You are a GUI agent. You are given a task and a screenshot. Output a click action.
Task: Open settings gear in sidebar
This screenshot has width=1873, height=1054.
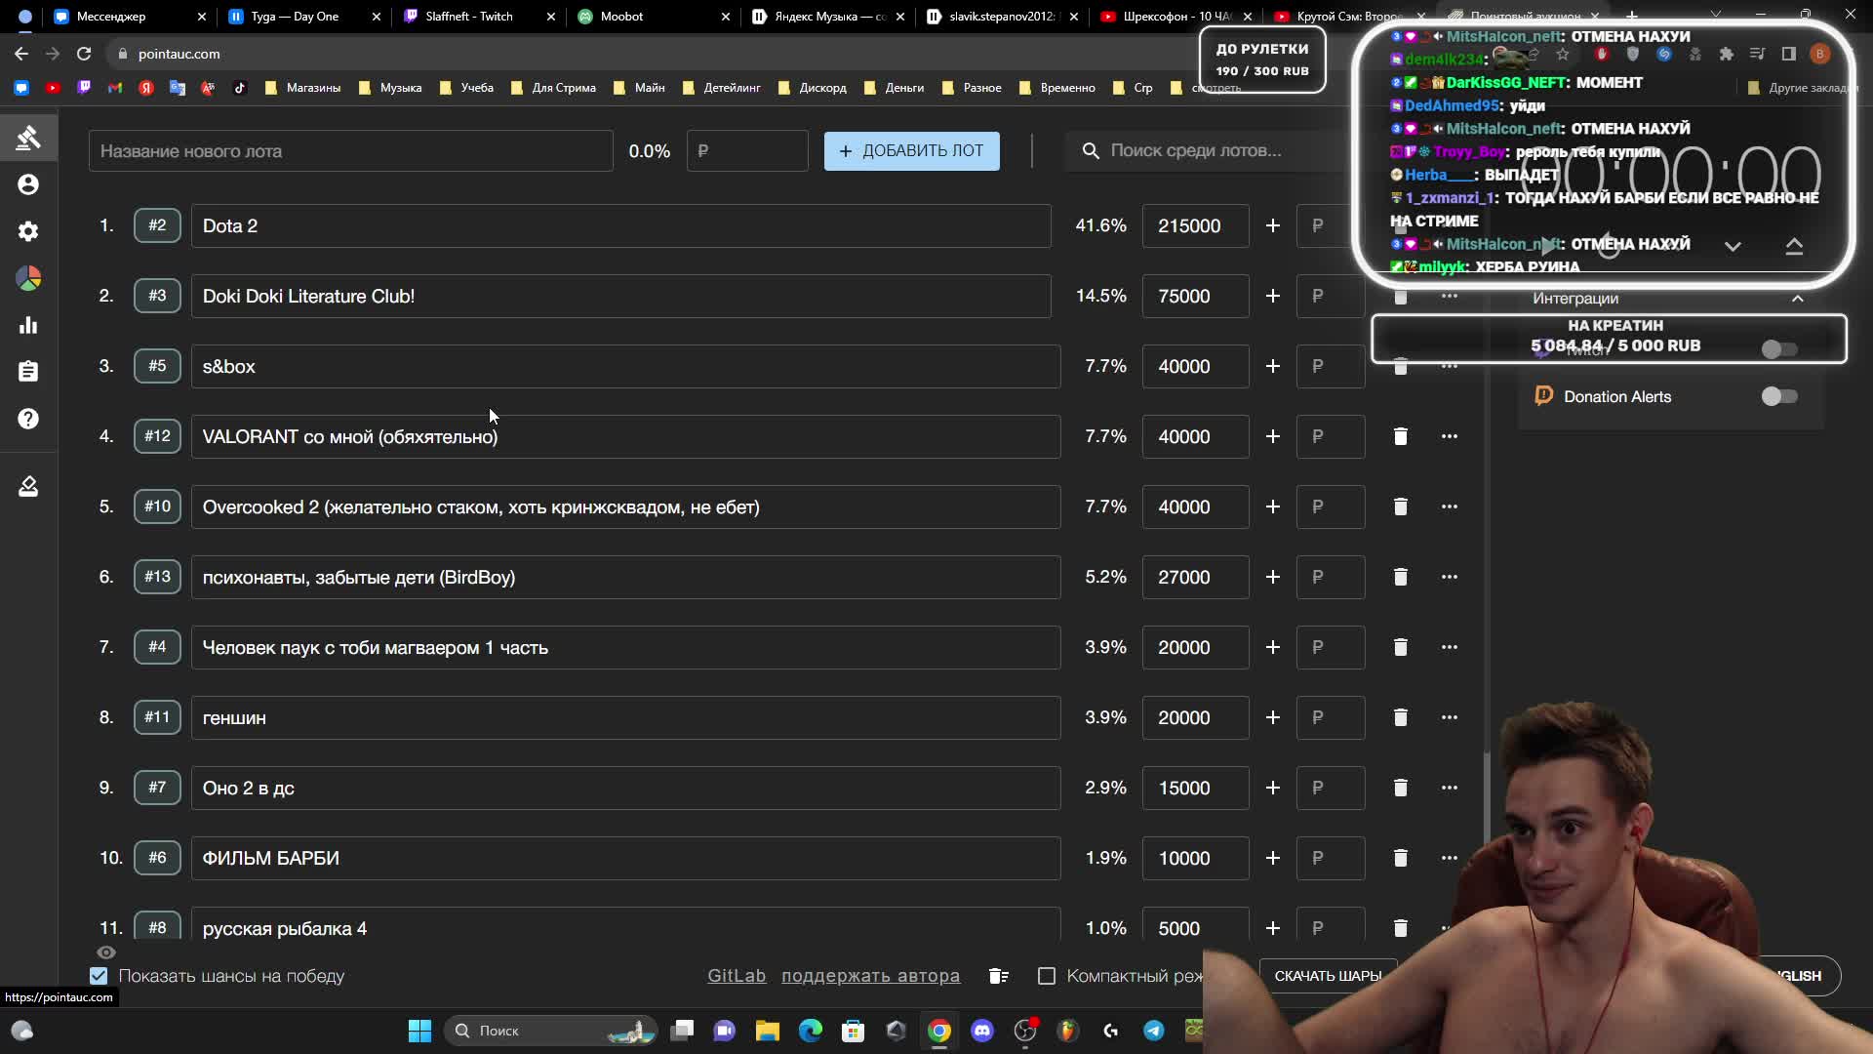pos(28,231)
